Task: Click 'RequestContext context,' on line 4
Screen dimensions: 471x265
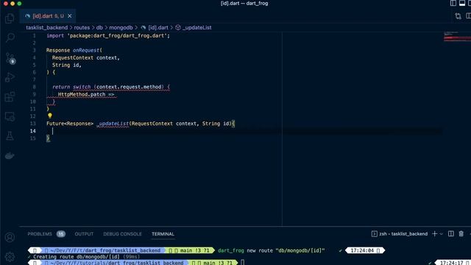Action: [85, 57]
